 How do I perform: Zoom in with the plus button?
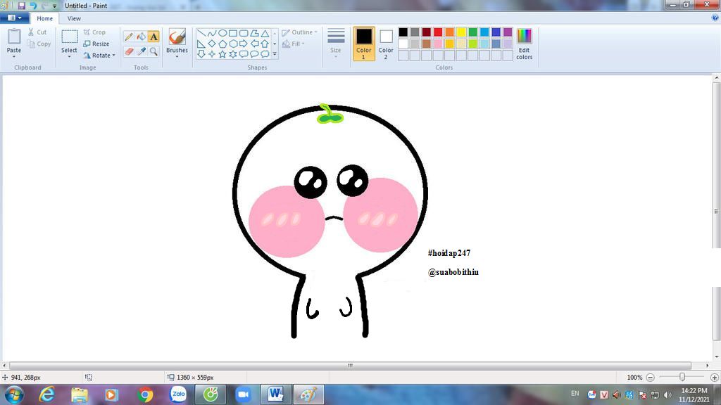[x=714, y=378]
